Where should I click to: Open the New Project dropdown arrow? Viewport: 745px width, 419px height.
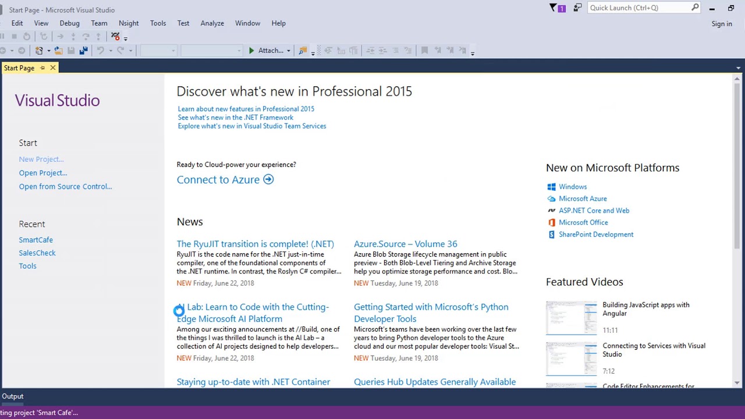[x=48, y=51]
